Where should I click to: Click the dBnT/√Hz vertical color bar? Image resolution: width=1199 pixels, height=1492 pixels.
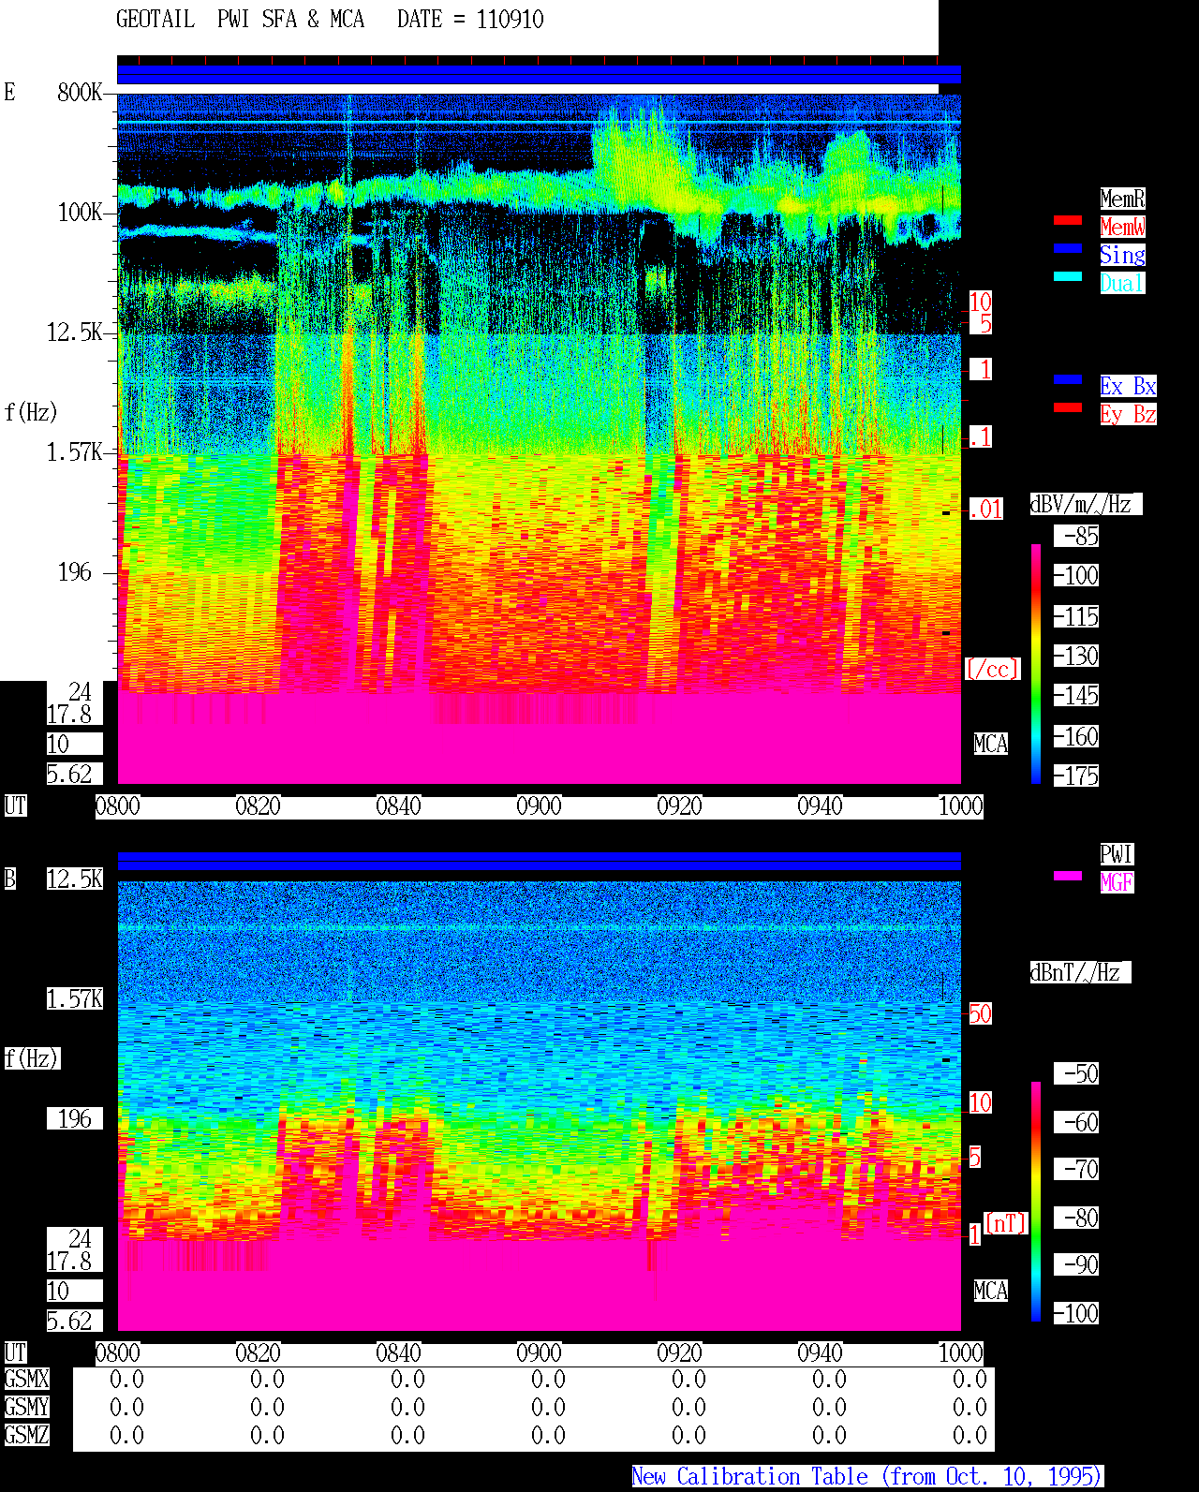(1036, 1202)
